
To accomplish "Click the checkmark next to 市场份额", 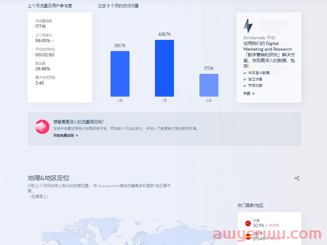I will click(x=245, y=85).
